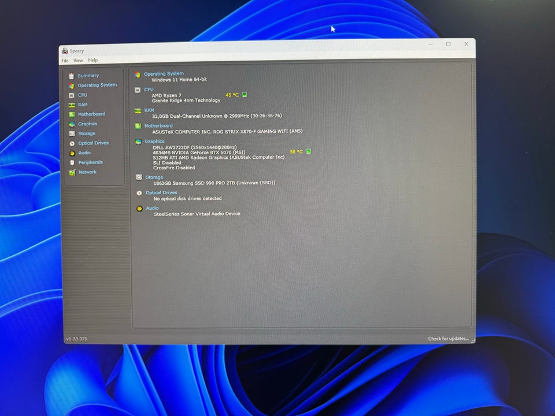Click the Optical Drives heading link in the summary

click(x=161, y=192)
